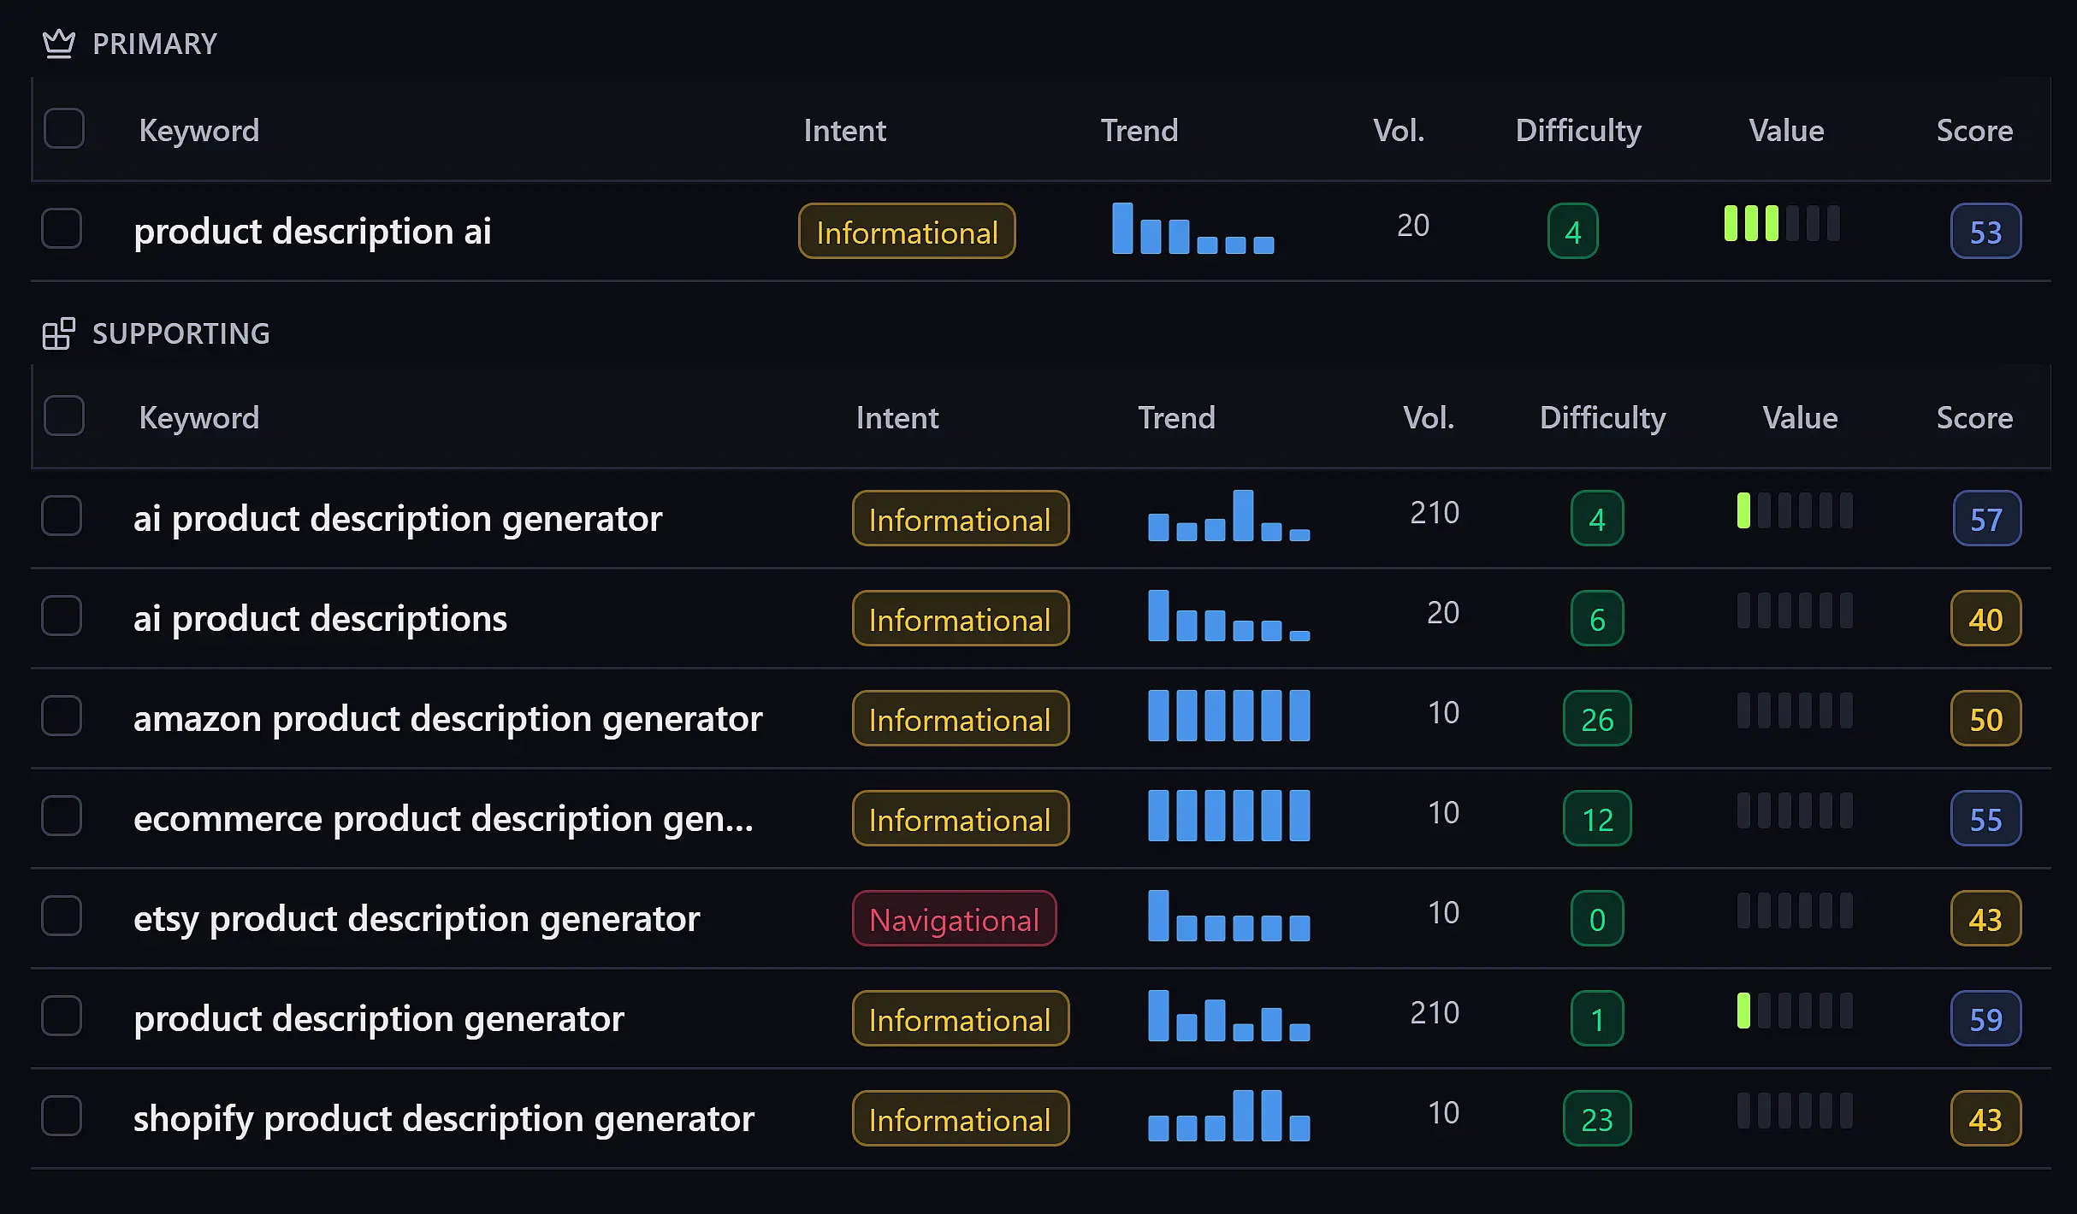Click value meter for 'product description ai'
Screen dimensions: 2077x1214
click(x=1782, y=223)
